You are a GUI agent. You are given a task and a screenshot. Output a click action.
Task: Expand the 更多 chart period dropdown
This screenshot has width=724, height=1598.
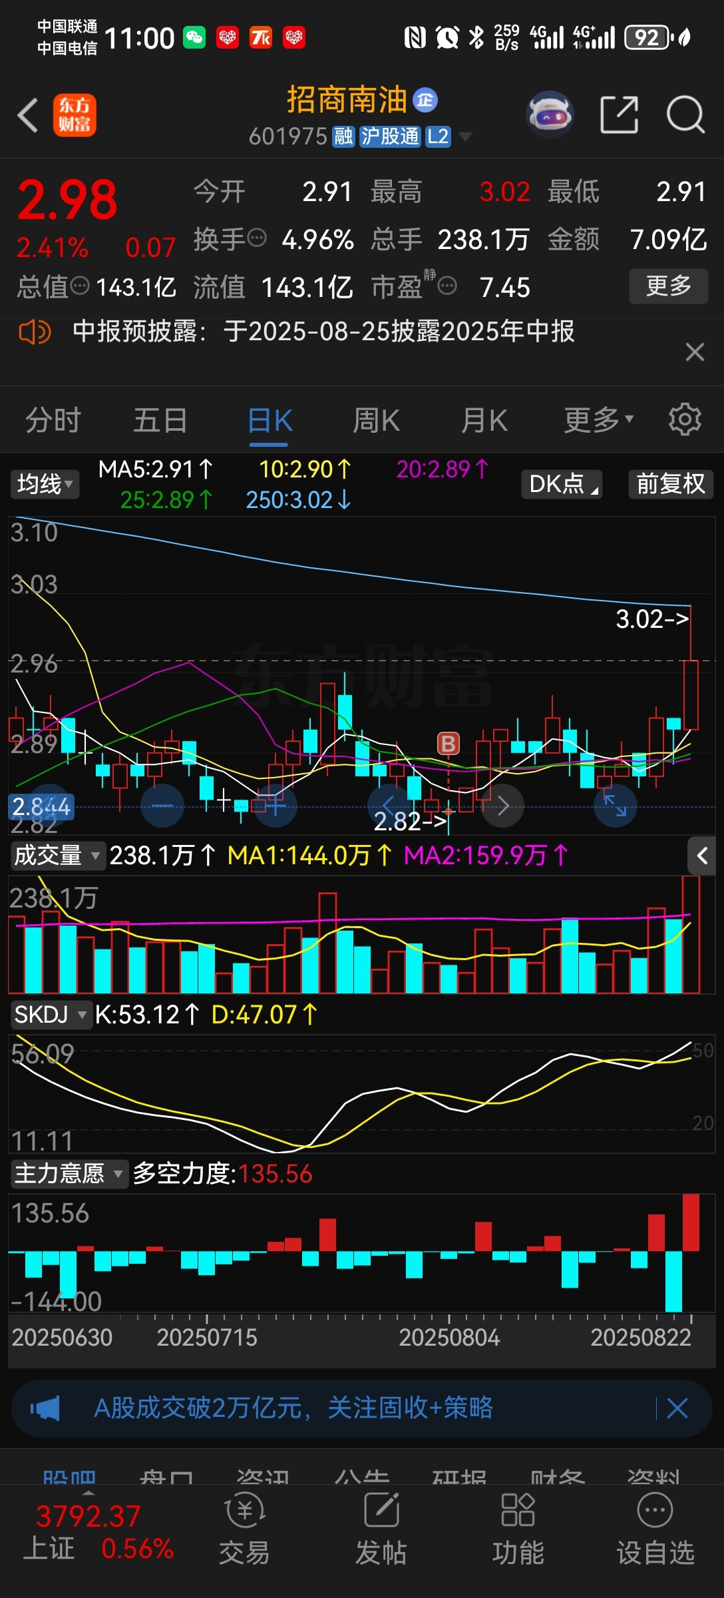(x=599, y=421)
